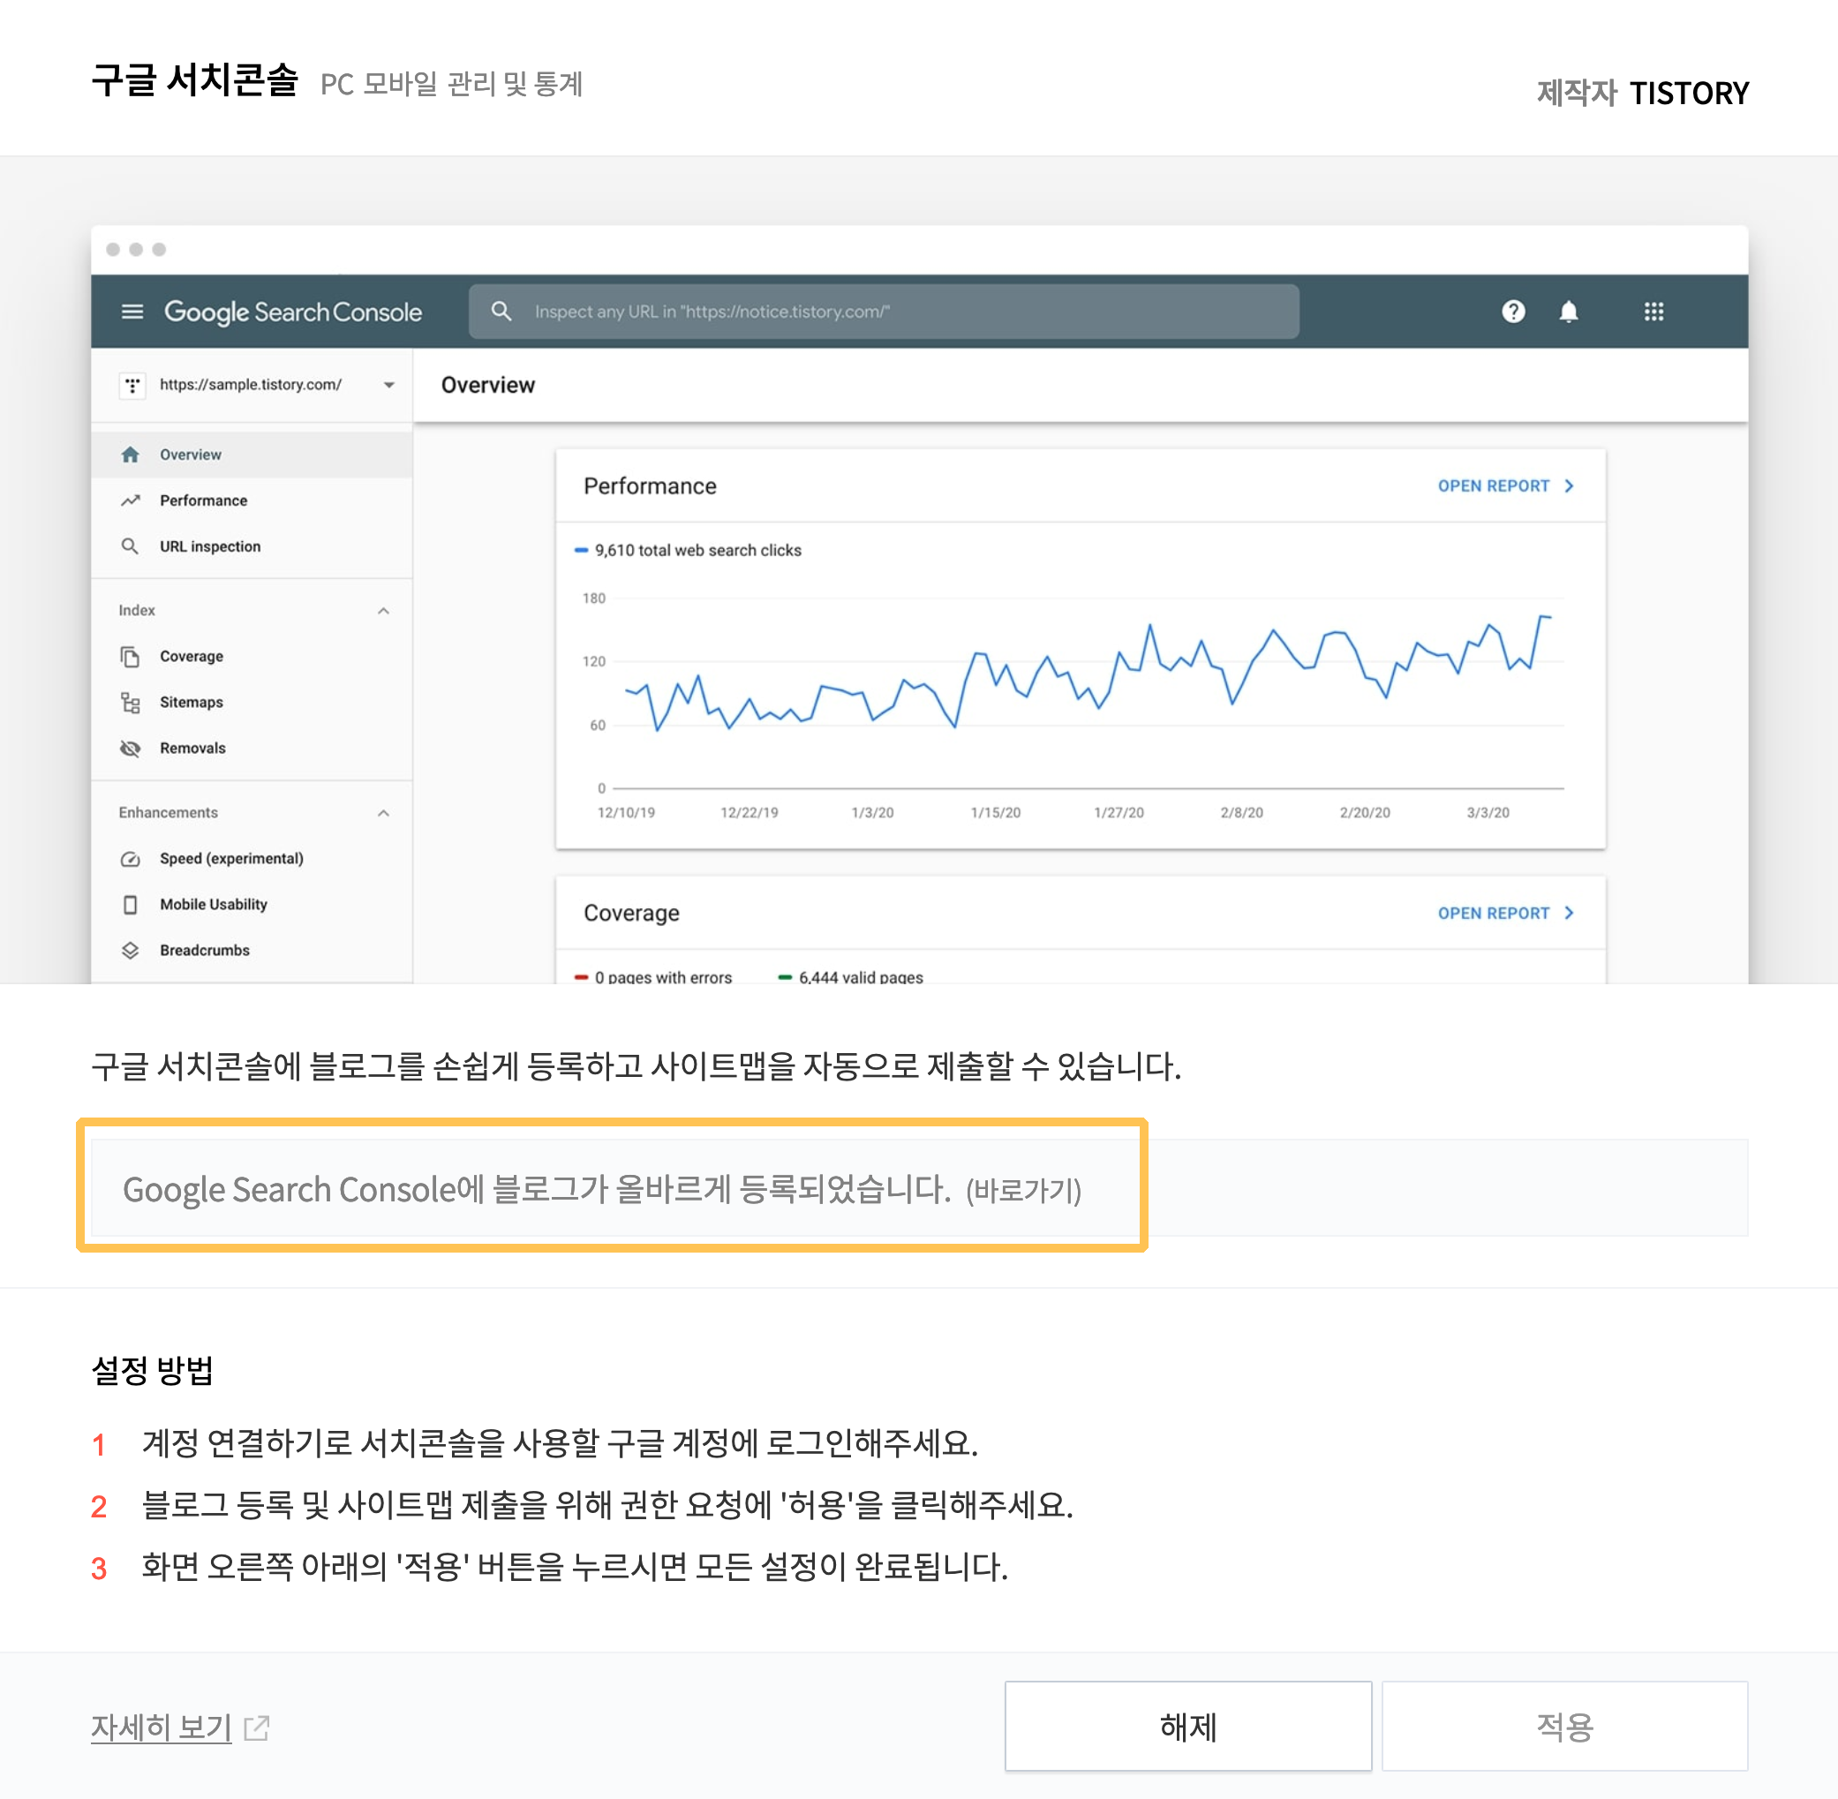Switch to the Performance sidebar item
This screenshot has height=1799, width=1838.
[x=204, y=500]
